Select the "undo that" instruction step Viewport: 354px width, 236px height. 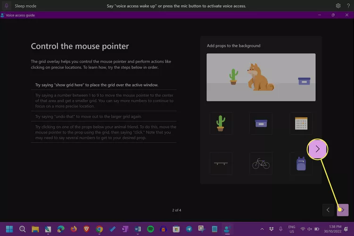tap(104, 117)
